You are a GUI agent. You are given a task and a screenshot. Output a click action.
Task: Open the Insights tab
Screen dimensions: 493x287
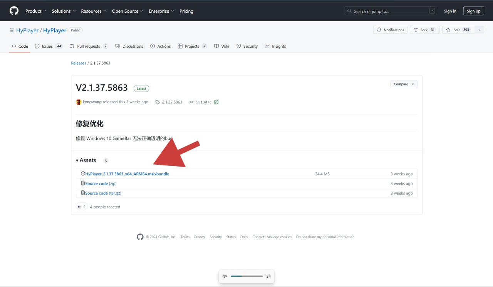[275, 46]
